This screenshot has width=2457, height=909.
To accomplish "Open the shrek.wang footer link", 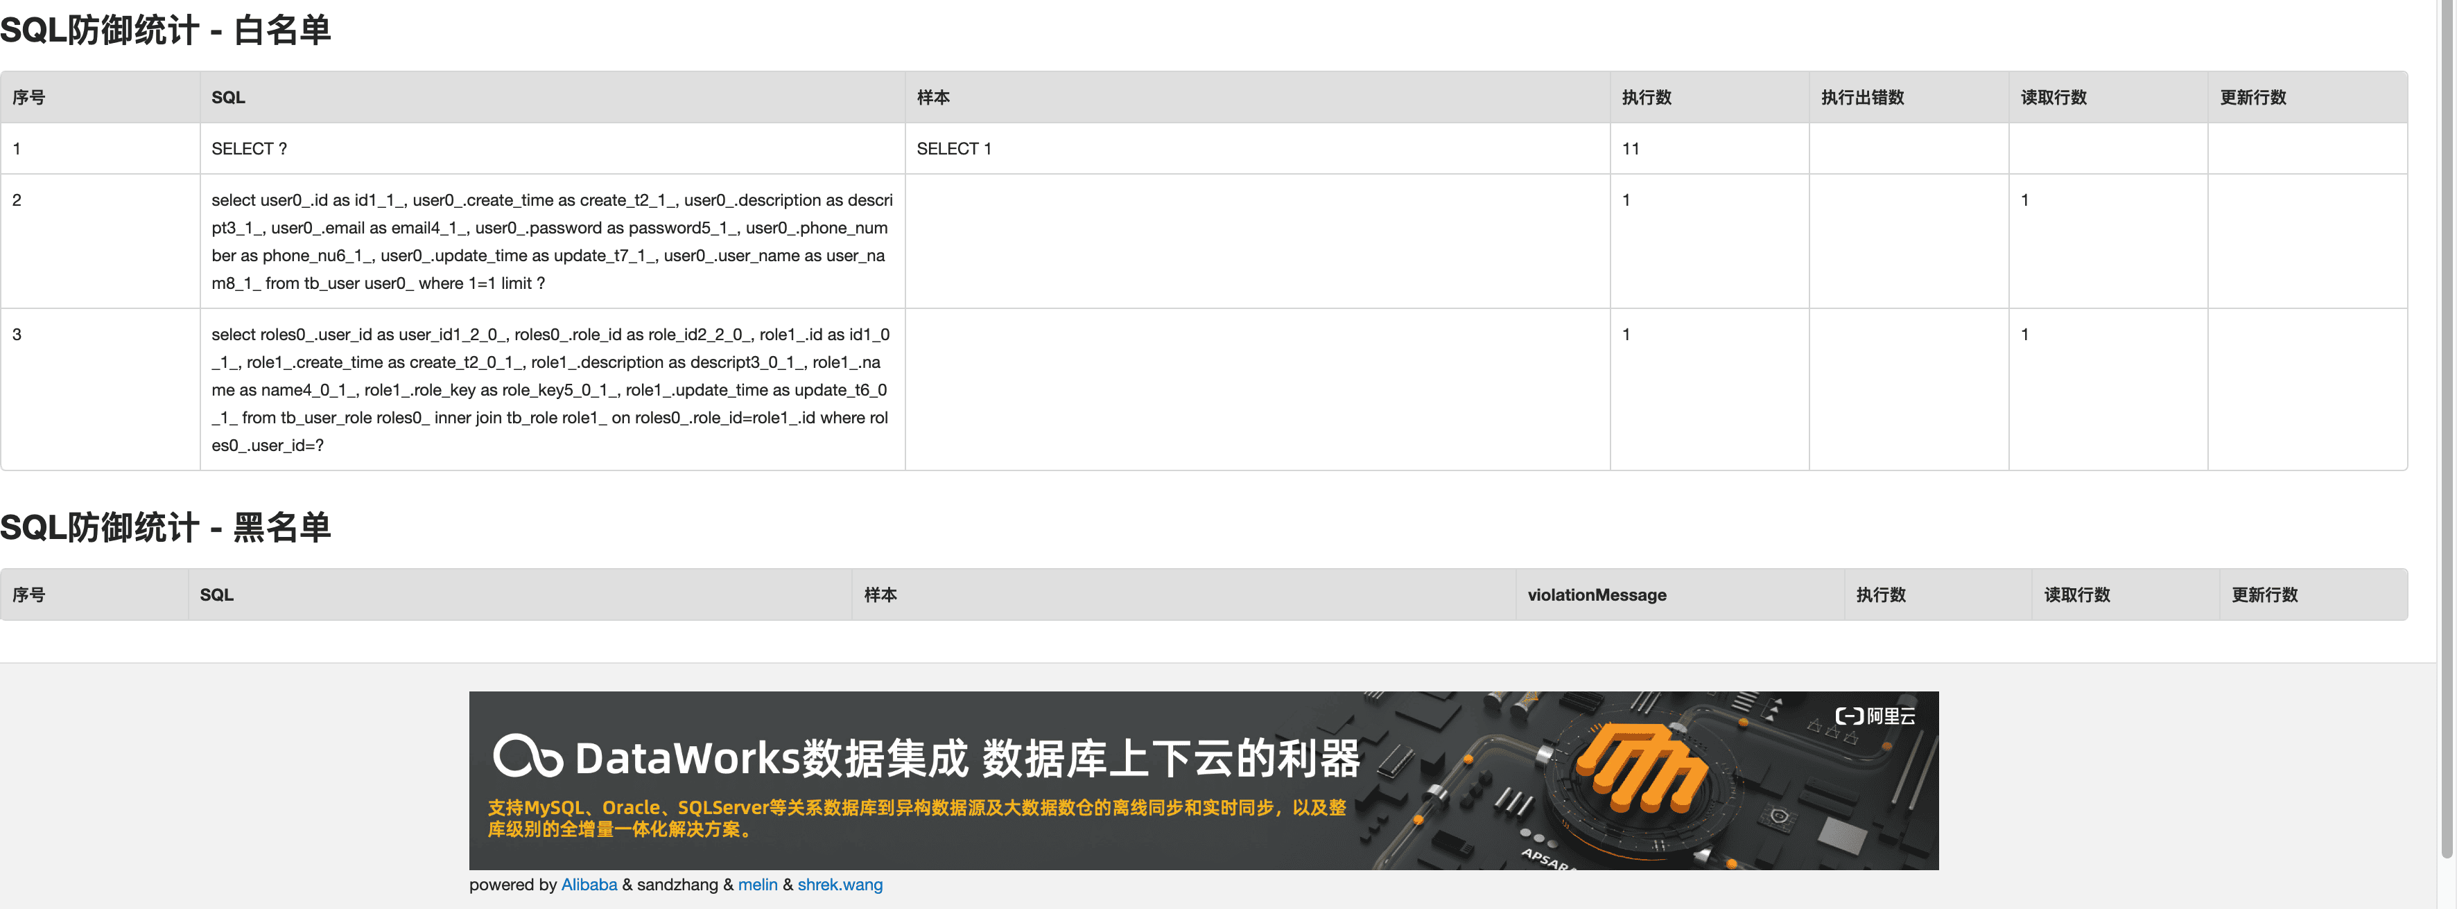I will point(840,884).
